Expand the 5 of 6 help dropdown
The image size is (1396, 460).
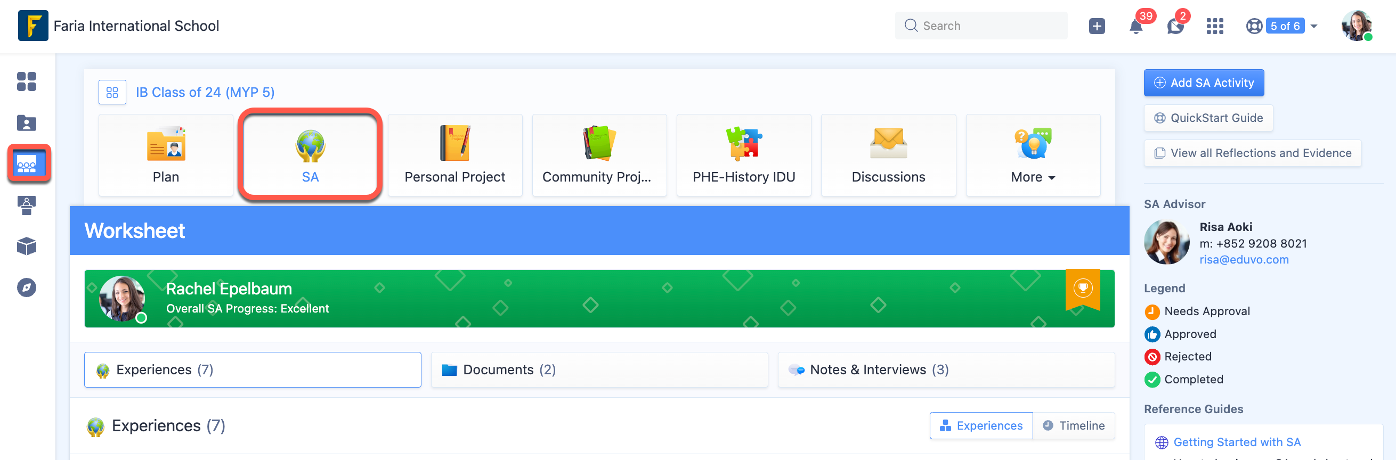coord(1292,26)
